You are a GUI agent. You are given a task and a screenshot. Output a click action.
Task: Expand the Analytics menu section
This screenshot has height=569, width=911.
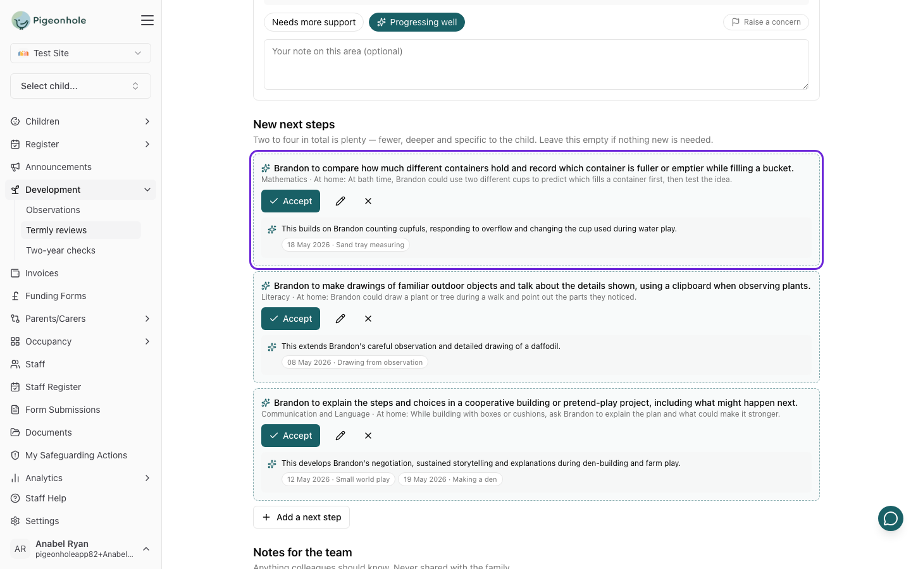(80, 478)
